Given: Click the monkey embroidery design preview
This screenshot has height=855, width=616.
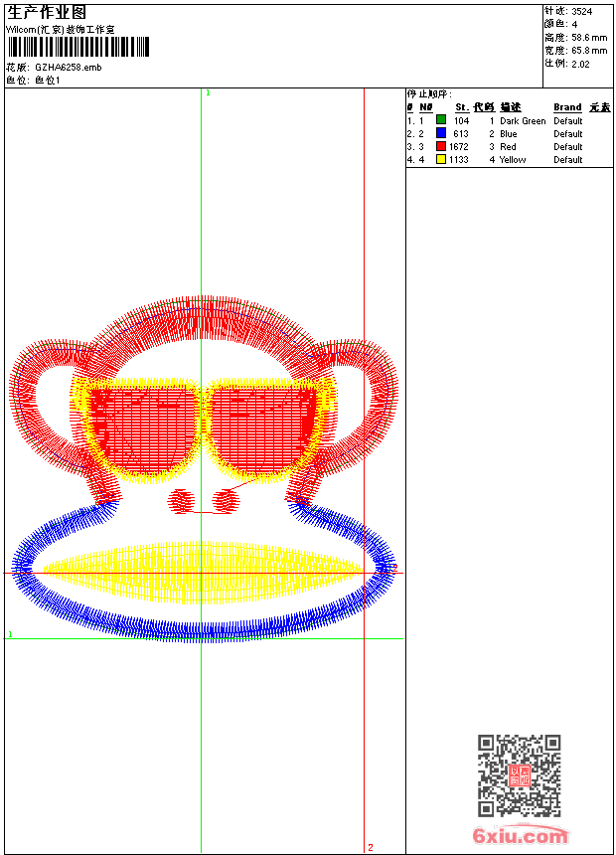Looking at the screenshot, I should pos(203,469).
